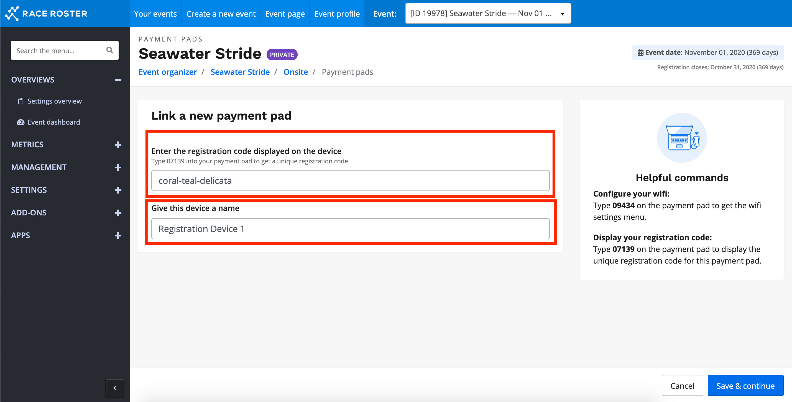Click the Race Roster logo icon

12,14
